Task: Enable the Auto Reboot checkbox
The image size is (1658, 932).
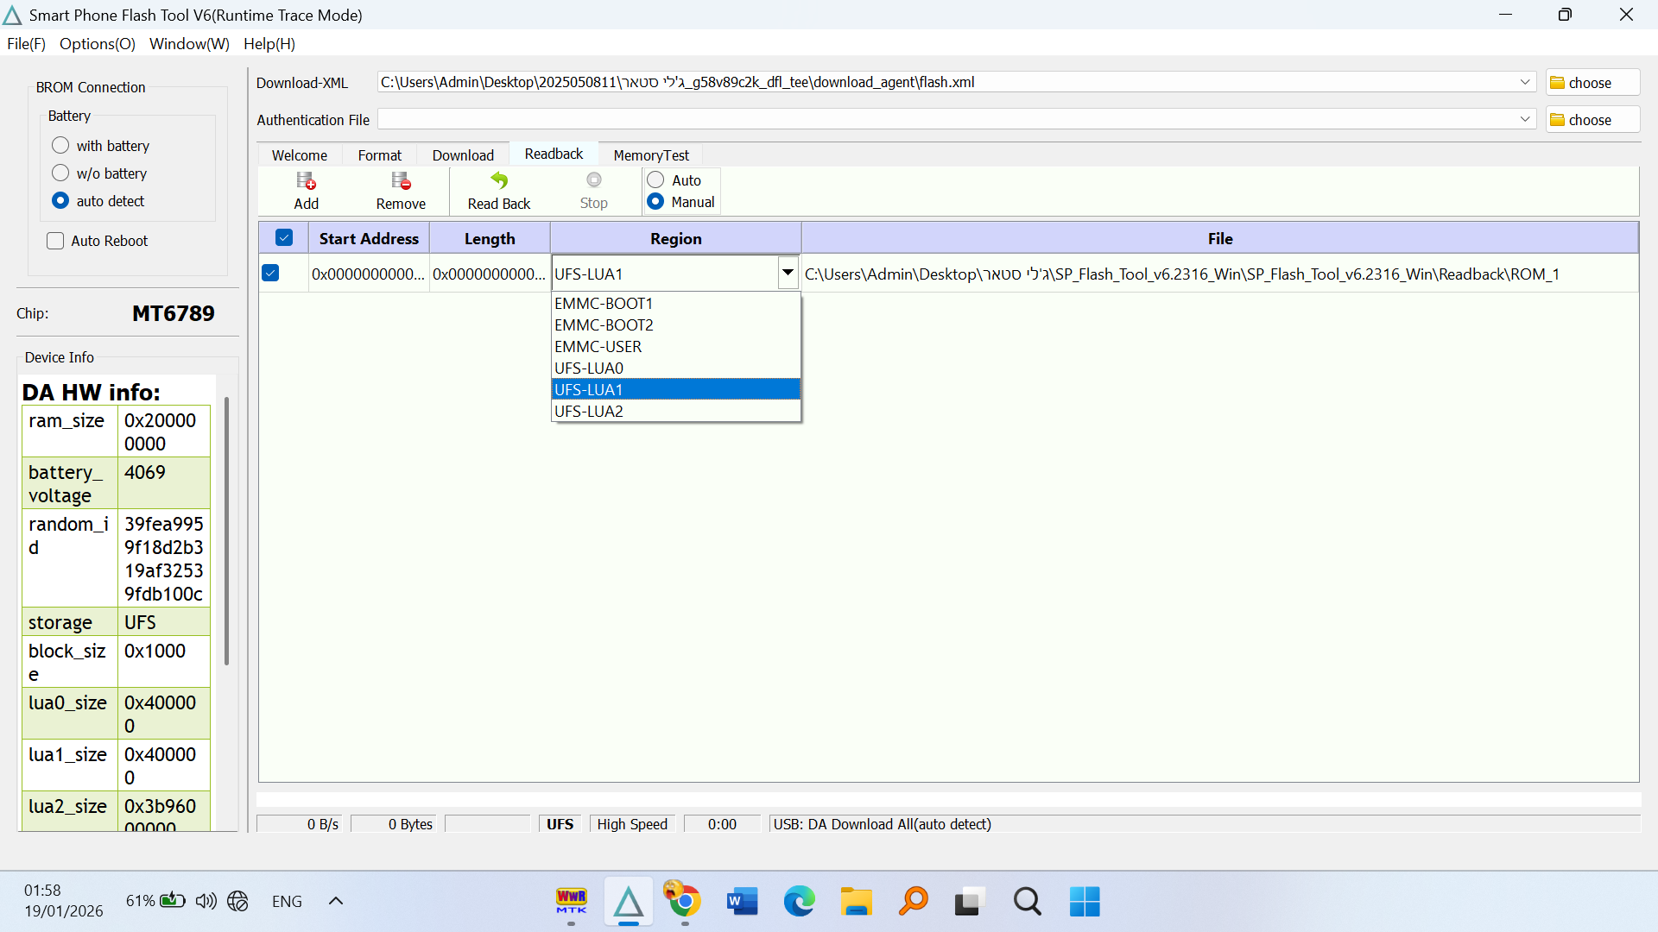Action: (x=55, y=241)
